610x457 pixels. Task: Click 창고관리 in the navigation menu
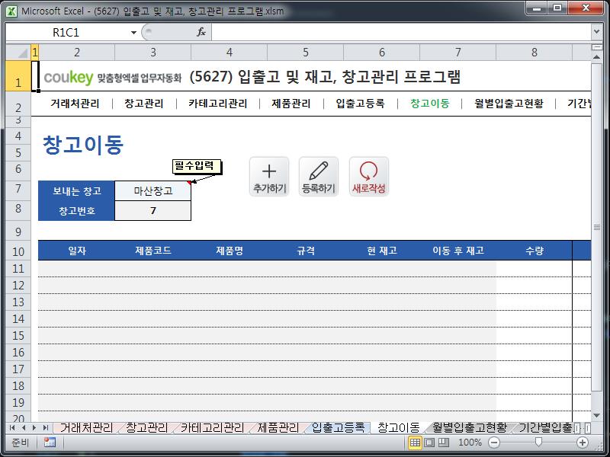pyautogui.click(x=144, y=104)
